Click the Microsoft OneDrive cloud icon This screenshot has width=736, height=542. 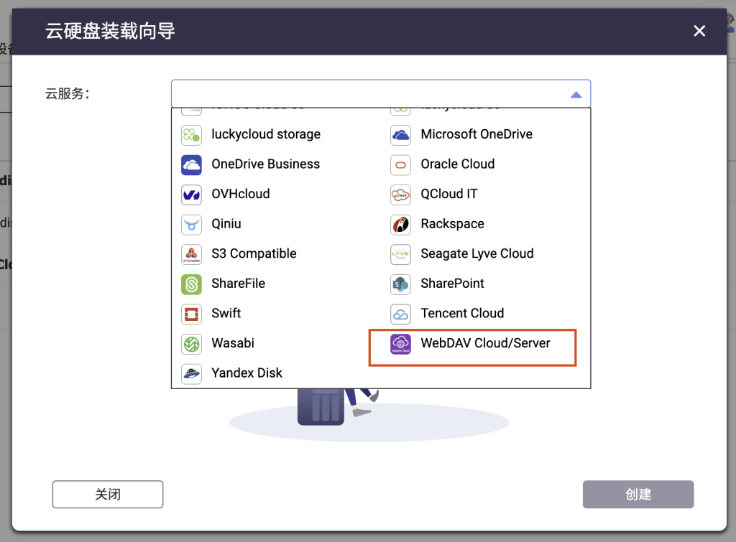coord(400,135)
